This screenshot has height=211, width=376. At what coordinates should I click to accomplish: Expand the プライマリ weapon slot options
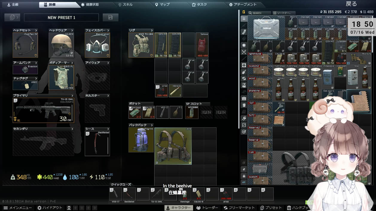pyautogui.click(x=72, y=96)
